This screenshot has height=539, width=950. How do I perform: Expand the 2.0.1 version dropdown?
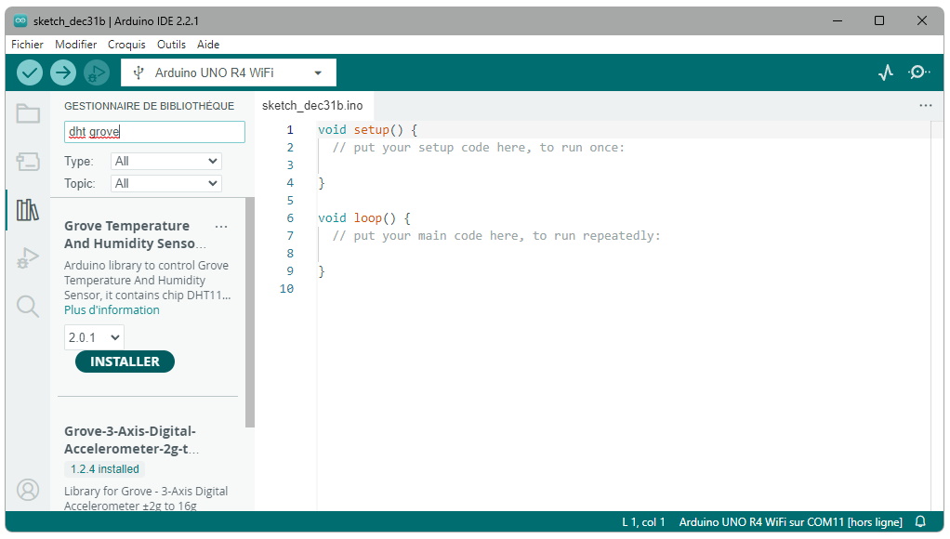point(94,337)
